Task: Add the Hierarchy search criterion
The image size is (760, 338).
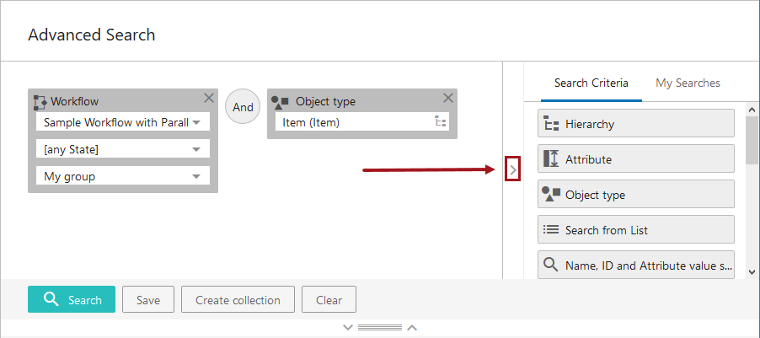Action: point(636,124)
